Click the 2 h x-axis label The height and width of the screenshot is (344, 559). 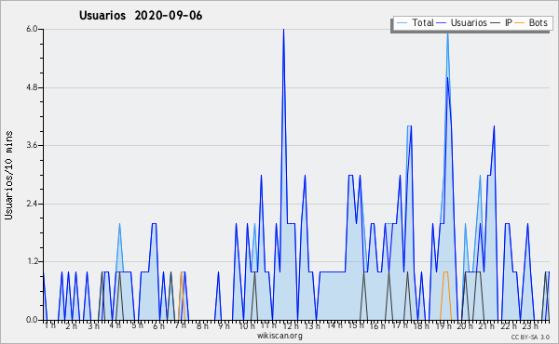(x=72, y=326)
